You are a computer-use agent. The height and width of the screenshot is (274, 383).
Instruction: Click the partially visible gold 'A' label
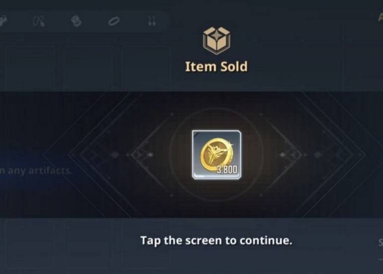pyautogui.click(x=381, y=17)
